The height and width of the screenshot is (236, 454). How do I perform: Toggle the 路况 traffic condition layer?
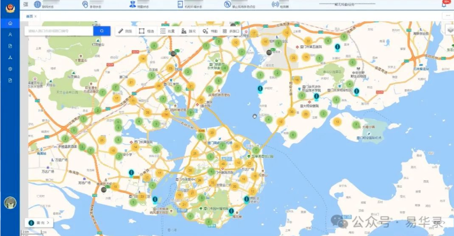[x=188, y=31]
